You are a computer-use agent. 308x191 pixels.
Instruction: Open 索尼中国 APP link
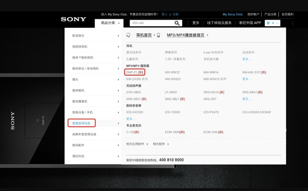(x=250, y=23)
